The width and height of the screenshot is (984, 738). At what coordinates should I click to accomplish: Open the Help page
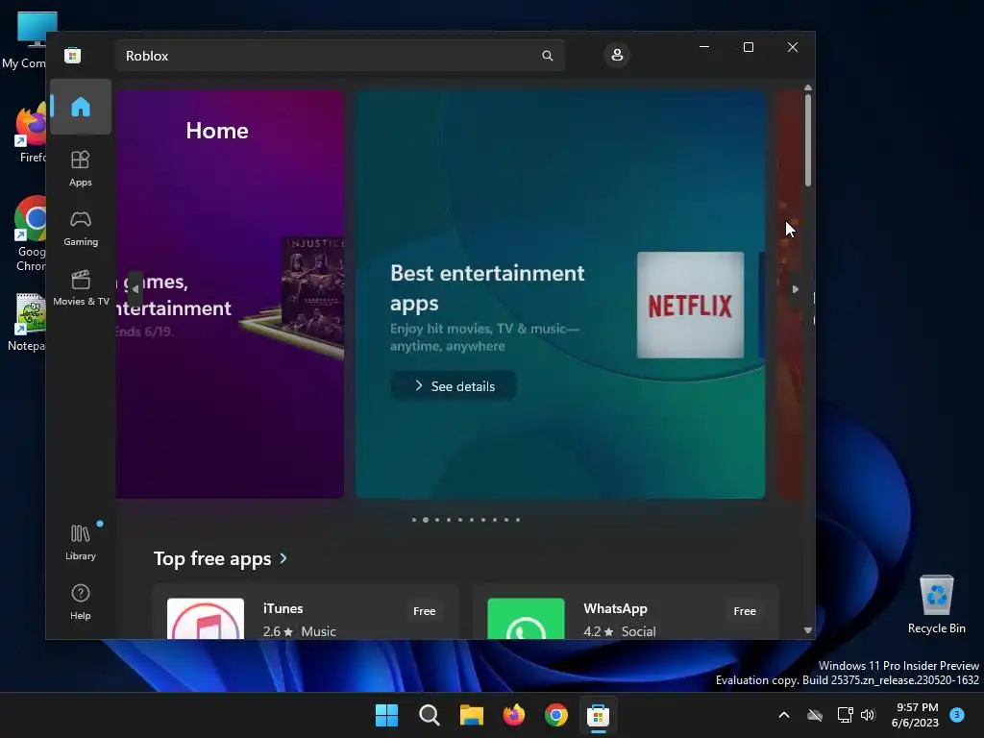pos(81,602)
